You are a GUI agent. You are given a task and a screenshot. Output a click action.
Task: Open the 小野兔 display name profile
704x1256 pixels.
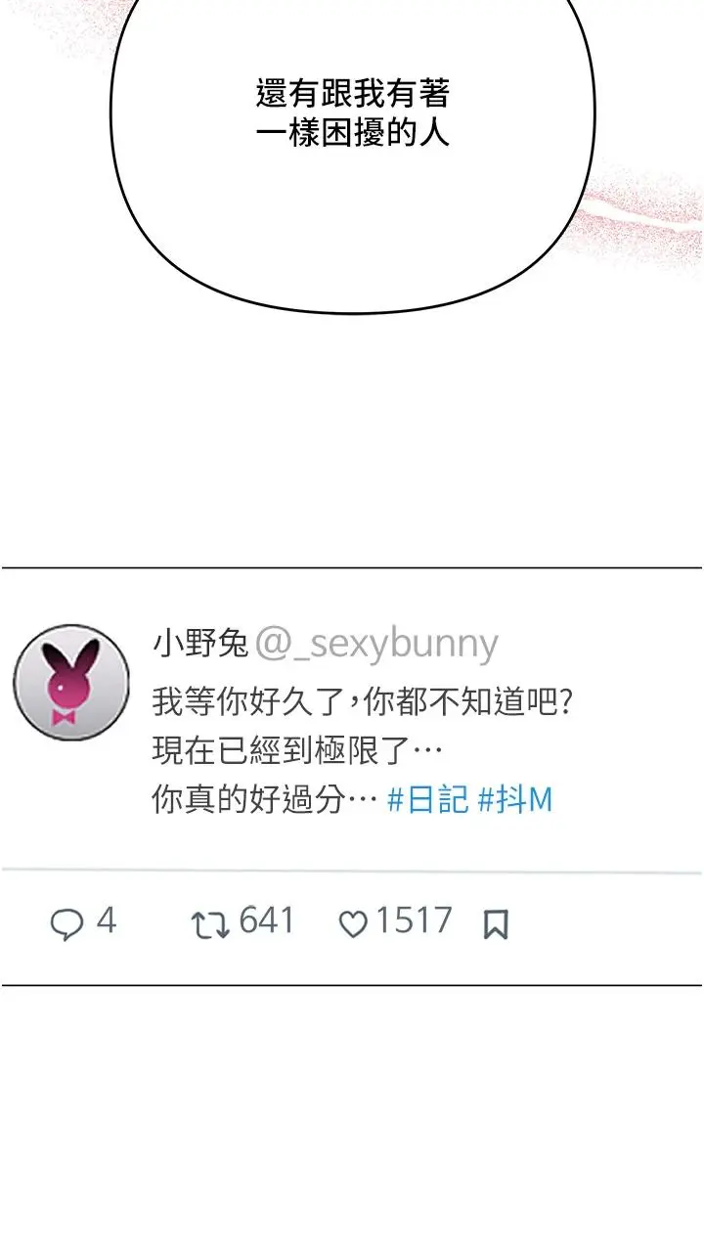point(200,645)
